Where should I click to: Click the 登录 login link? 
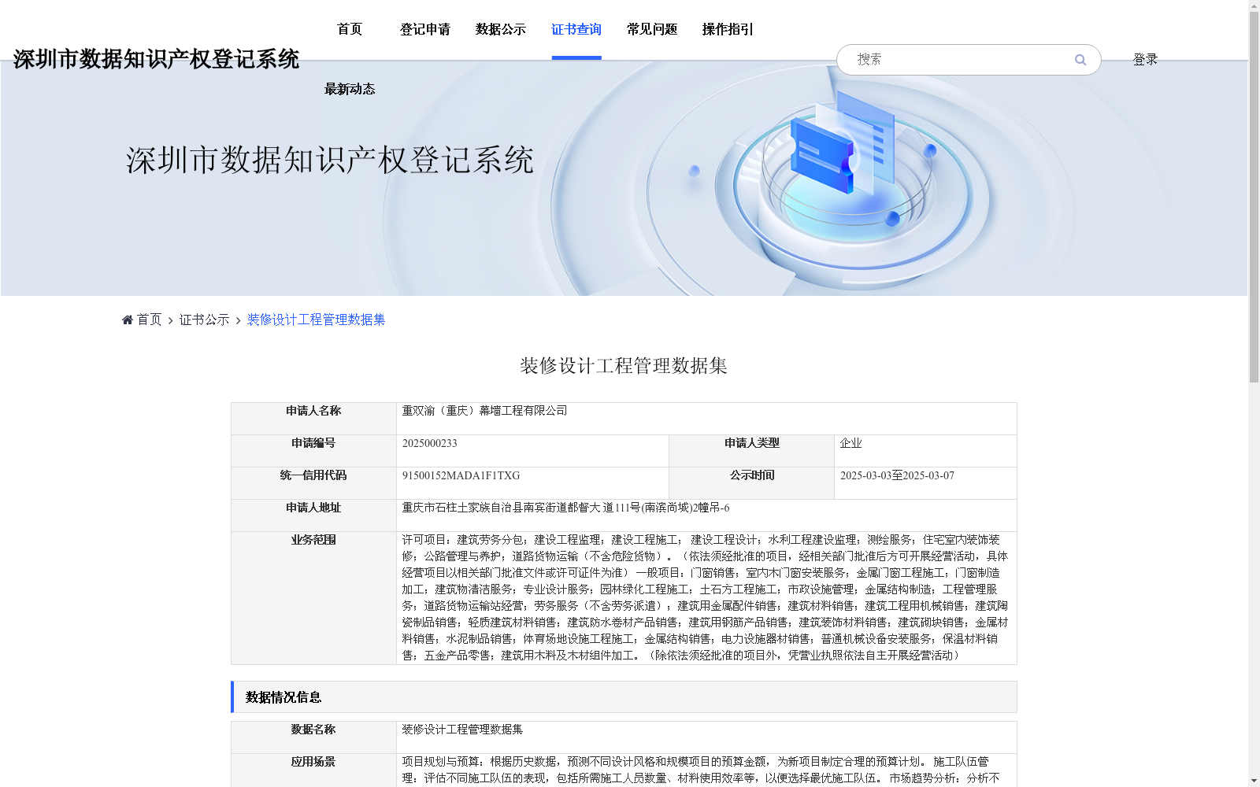[x=1145, y=59]
